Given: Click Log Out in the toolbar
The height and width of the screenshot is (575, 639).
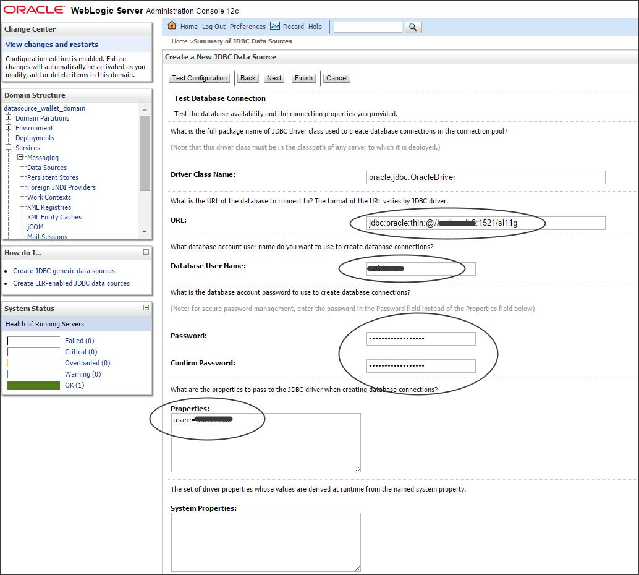Looking at the screenshot, I should point(214,27).
